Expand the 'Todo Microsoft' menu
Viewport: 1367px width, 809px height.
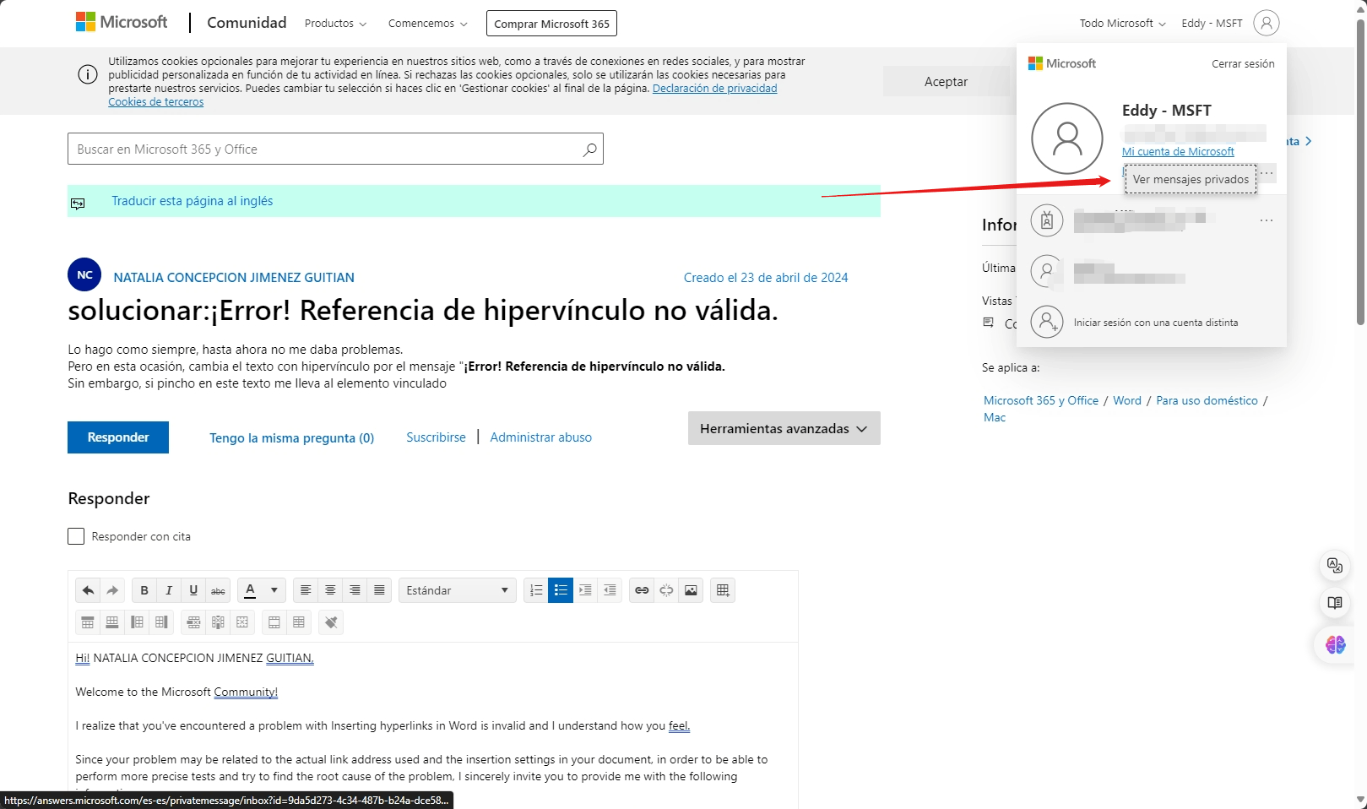pos(1122,24)
